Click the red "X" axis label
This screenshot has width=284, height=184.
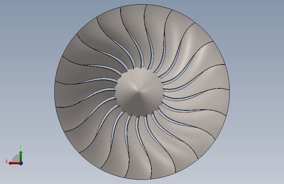[x=7, y=161]
